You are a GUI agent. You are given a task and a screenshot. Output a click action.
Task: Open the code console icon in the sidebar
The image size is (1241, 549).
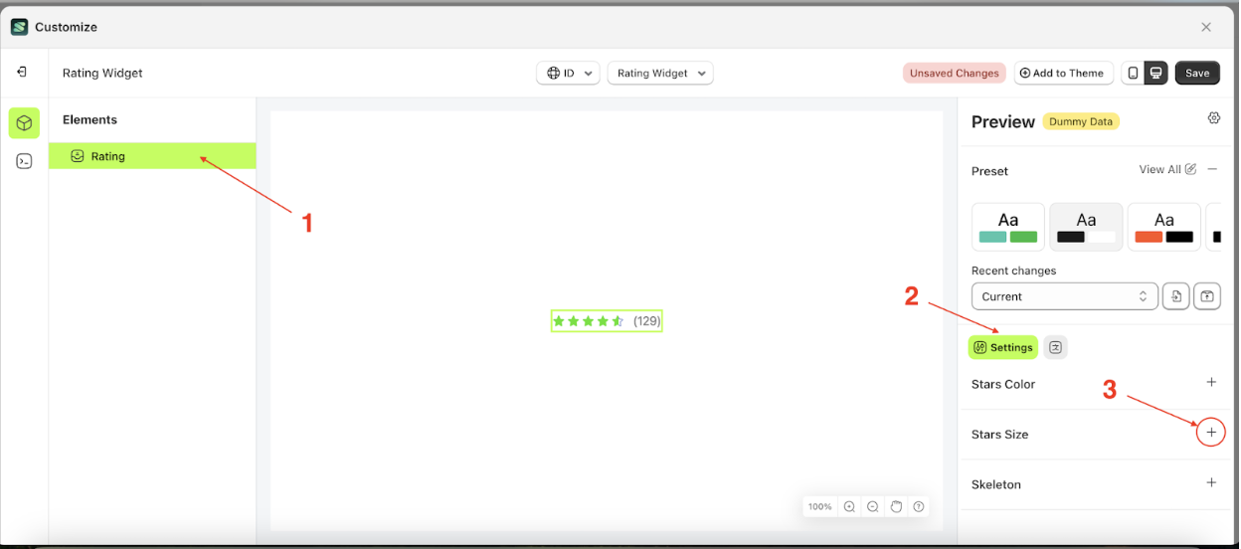24,161
